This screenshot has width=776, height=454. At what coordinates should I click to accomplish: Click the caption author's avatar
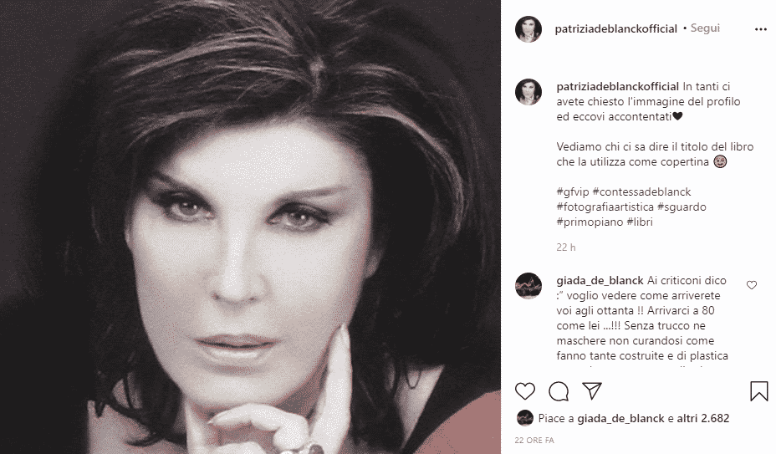tap(528, 92)
